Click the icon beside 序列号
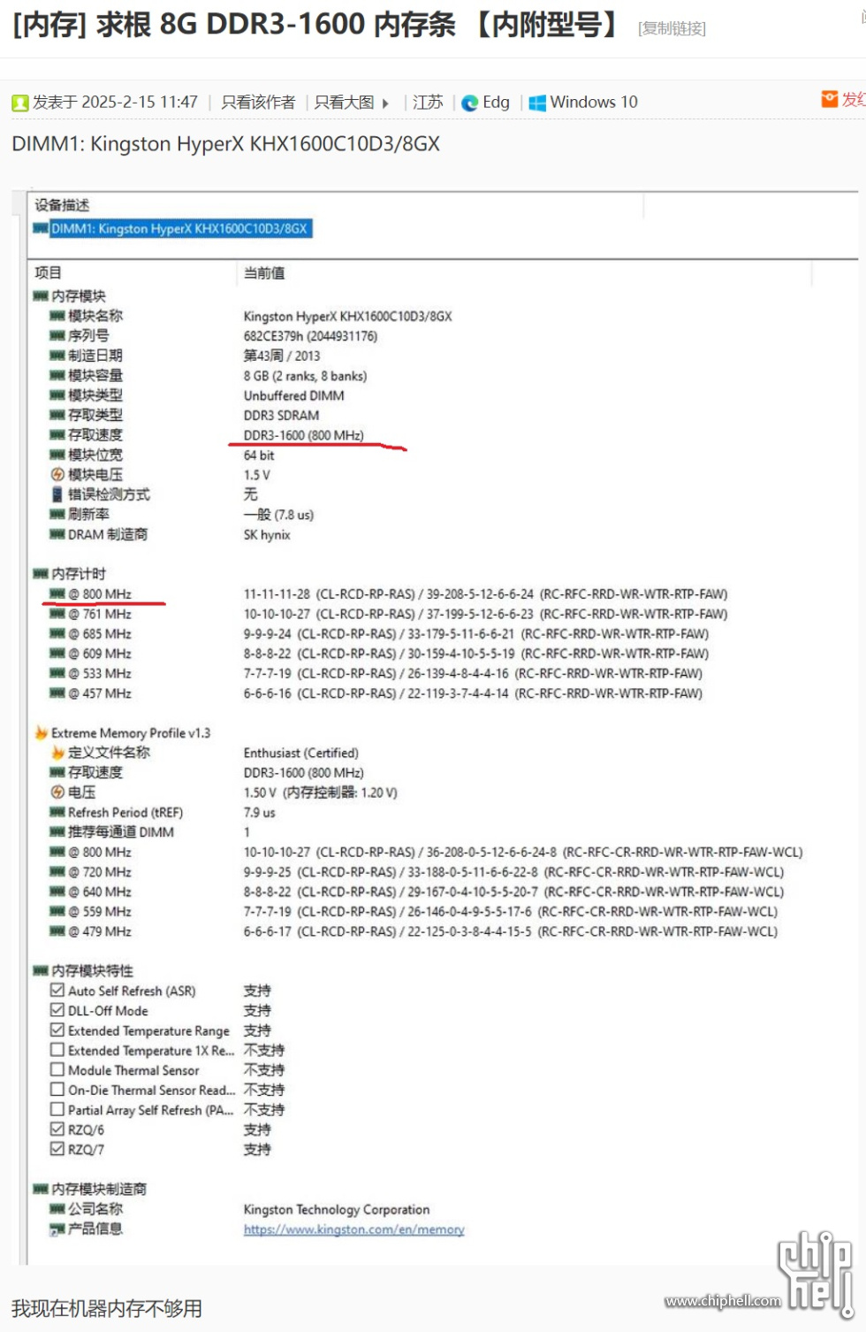The width and height of the screenshot is (866, 1332). pyautogui.click(x=57, y=335)
